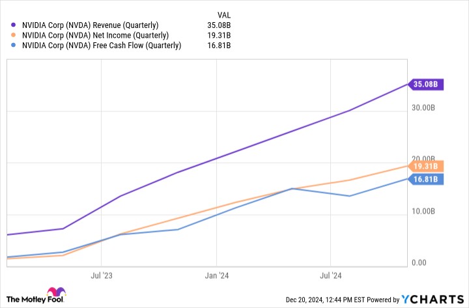Click the orange 19.31B end-value tag

click(425, 166)
